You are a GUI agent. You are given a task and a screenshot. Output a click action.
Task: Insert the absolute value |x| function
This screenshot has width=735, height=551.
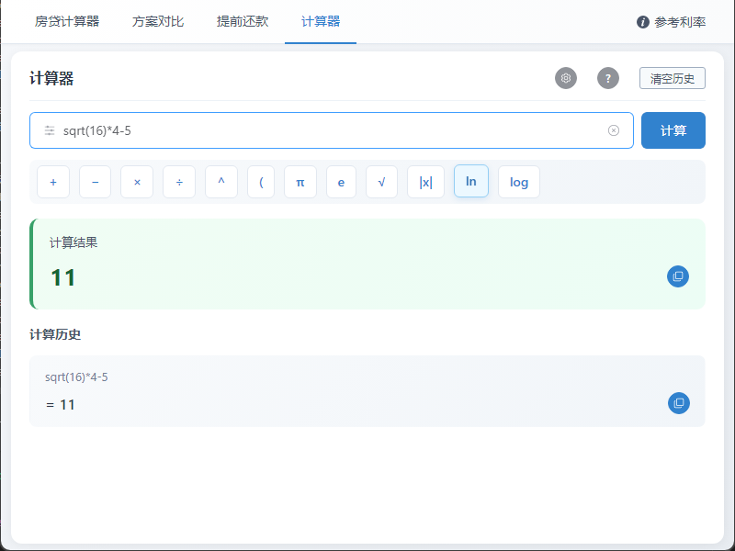point(425,182)
